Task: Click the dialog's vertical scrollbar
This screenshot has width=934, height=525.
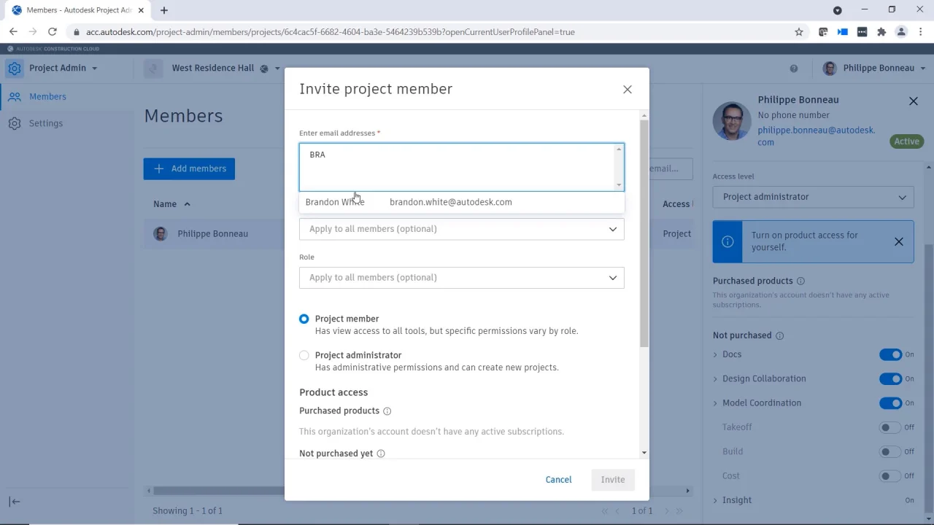Action: (644, 233)
